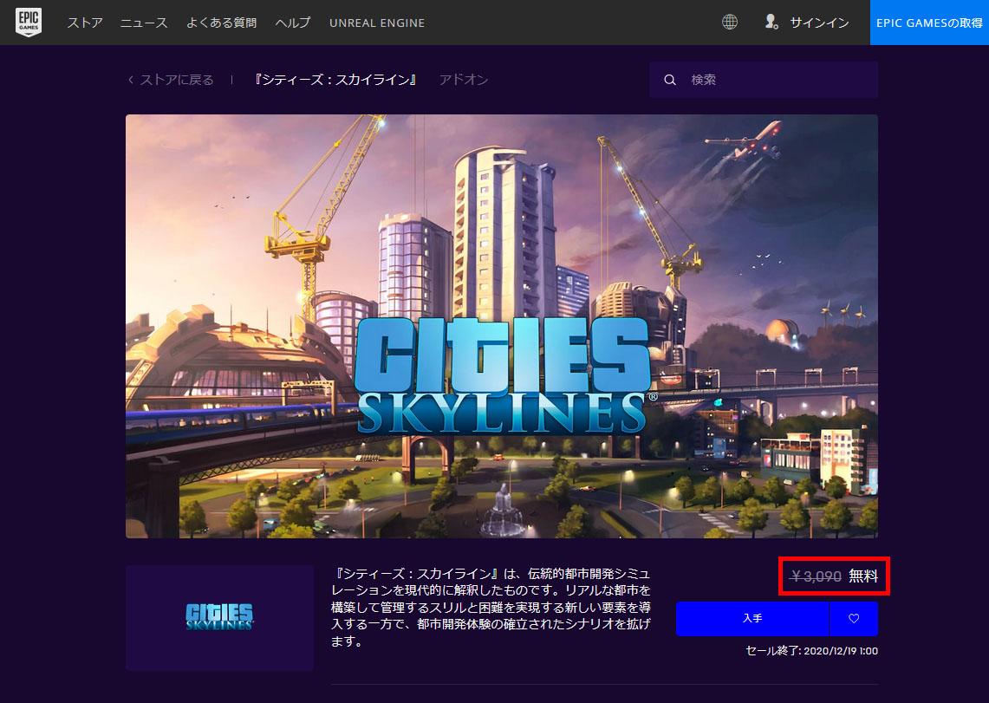This screenshot has width=989, height=703.
Task: Click the Epic Games logo
Action: click(x=29, y=22)
